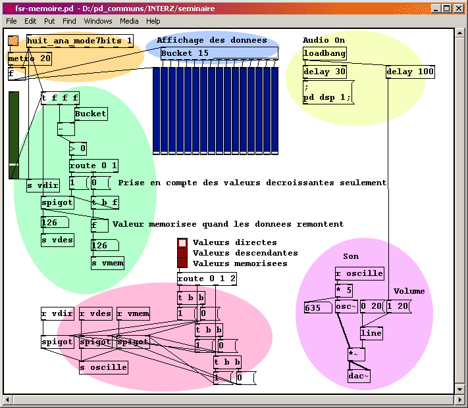Screen dimensions: 468x408
Task: Choose the Valeurs memorisees radio cell
Action: pyautogui.click(x=182, y=263)
